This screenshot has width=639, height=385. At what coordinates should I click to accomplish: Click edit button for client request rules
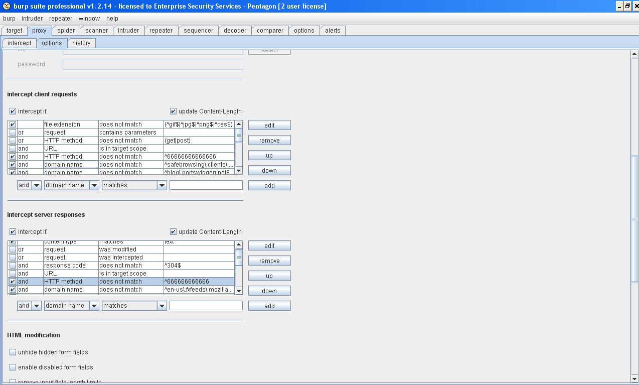(269, 125)
